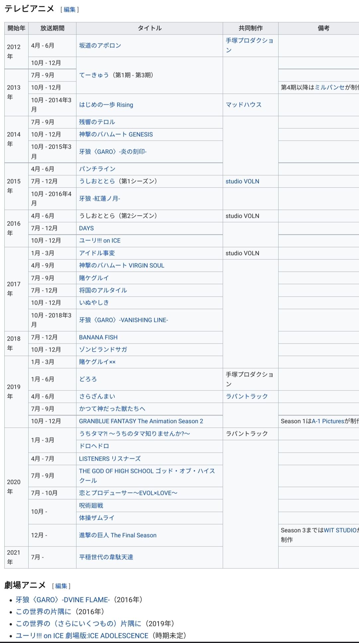Open the かつて神だった獣たちへ link
The image size is (359, 643).
click(x=112, y=409)
